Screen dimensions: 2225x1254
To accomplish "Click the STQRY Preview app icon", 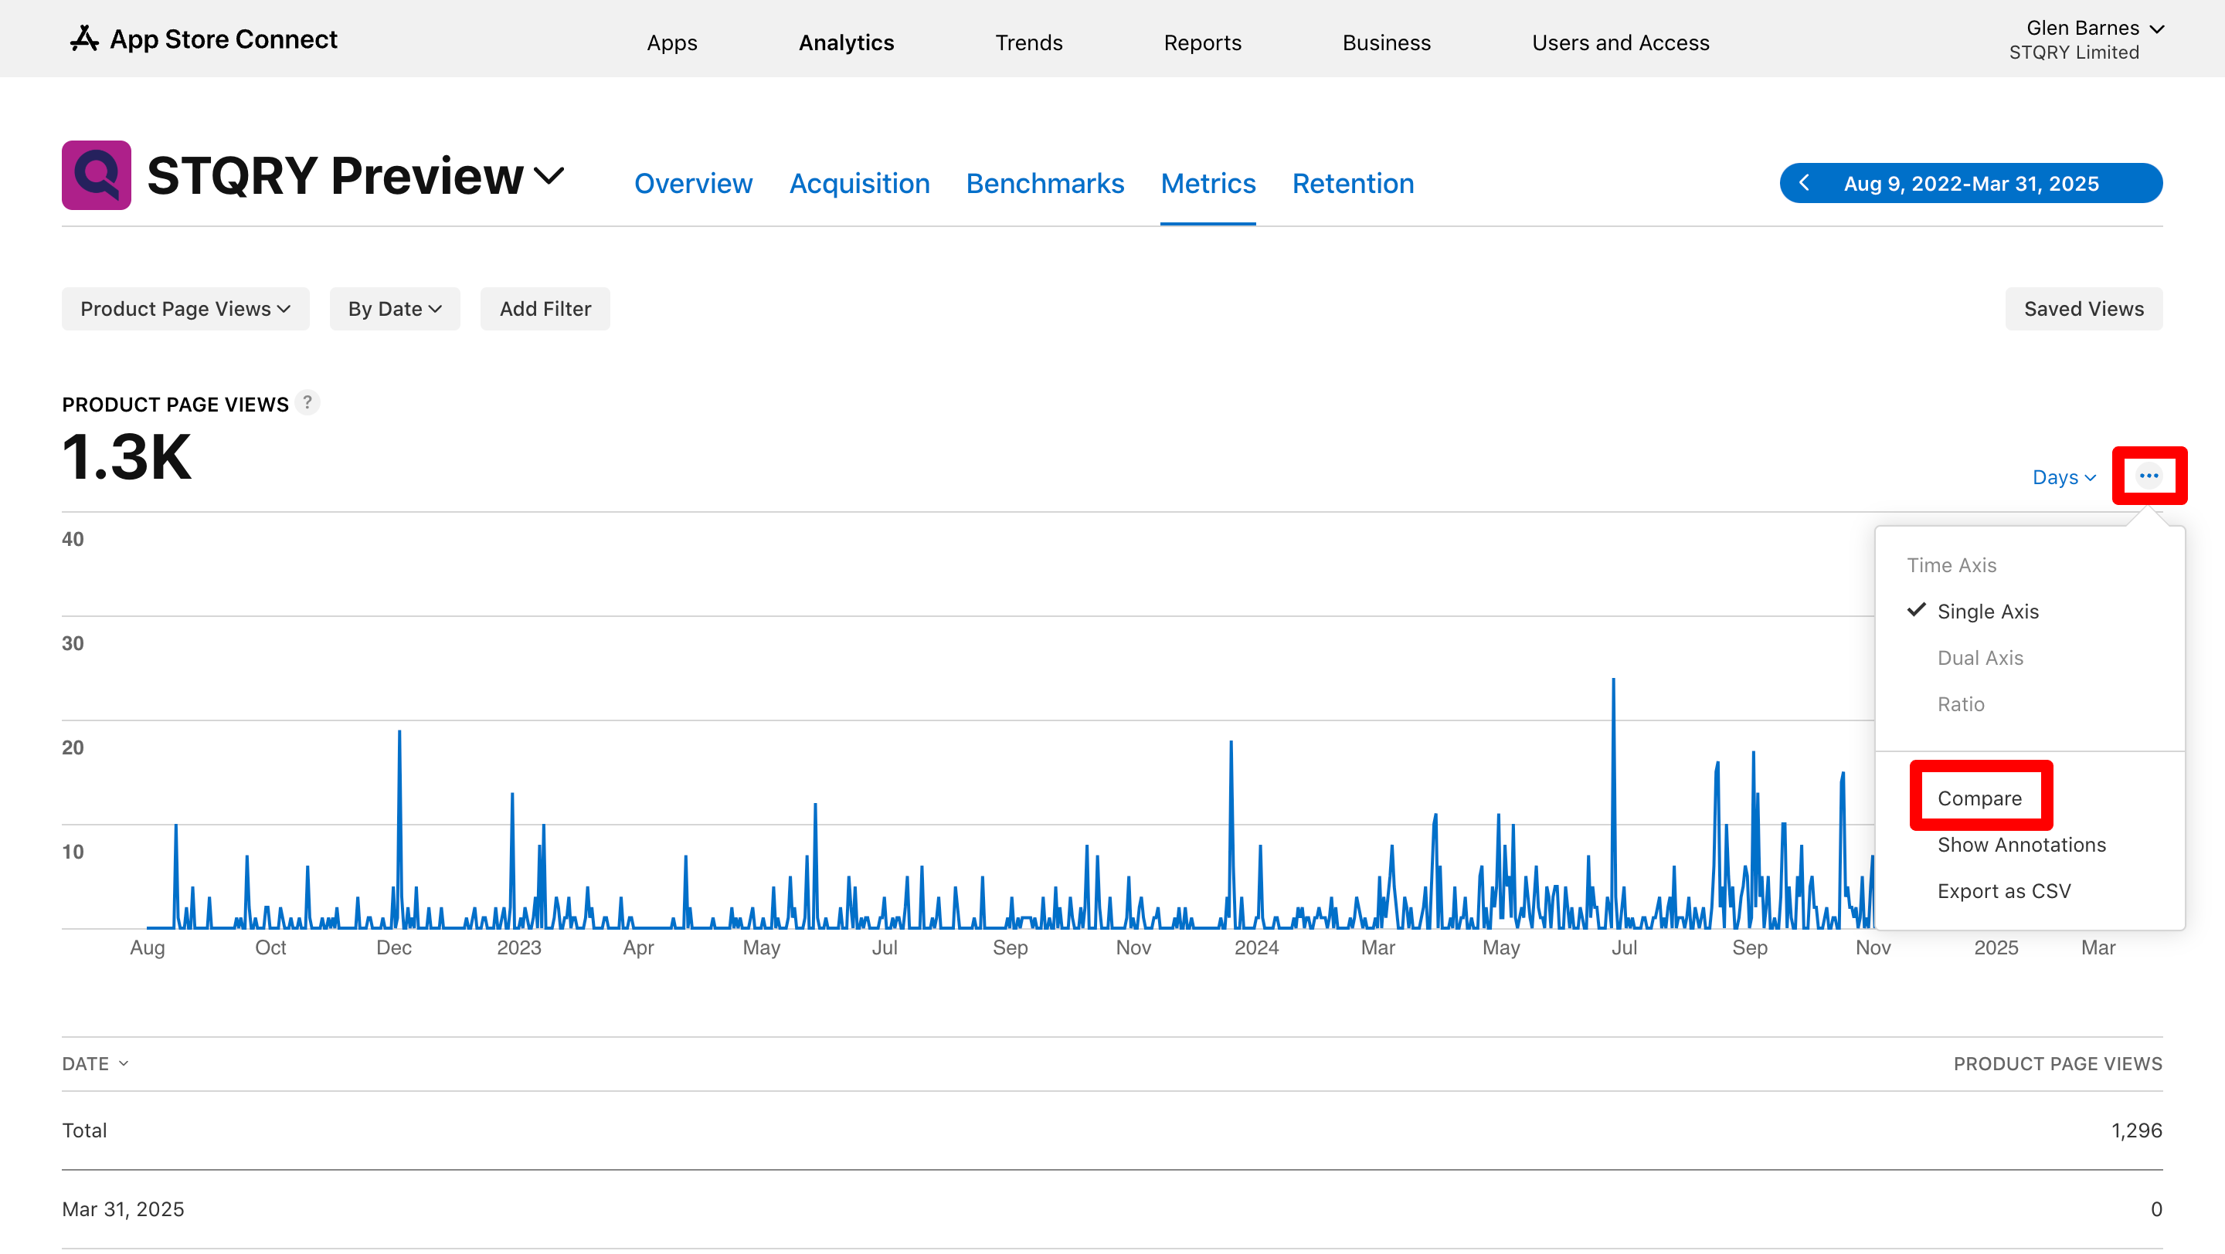I will [96, 175].
